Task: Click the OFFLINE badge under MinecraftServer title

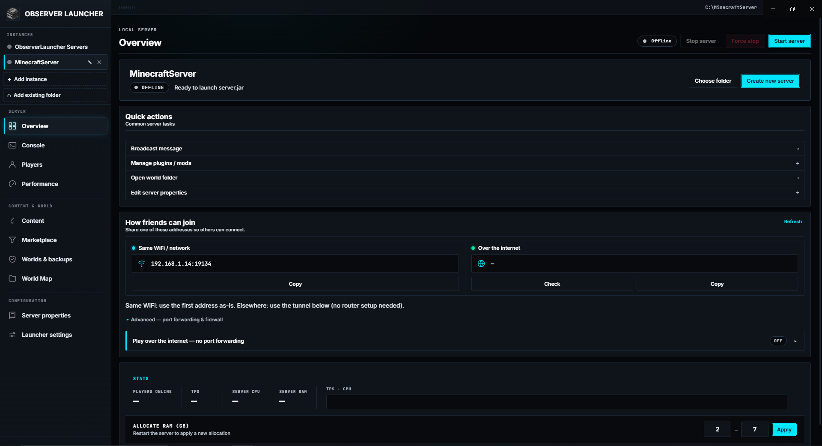Action: point(149,87)
